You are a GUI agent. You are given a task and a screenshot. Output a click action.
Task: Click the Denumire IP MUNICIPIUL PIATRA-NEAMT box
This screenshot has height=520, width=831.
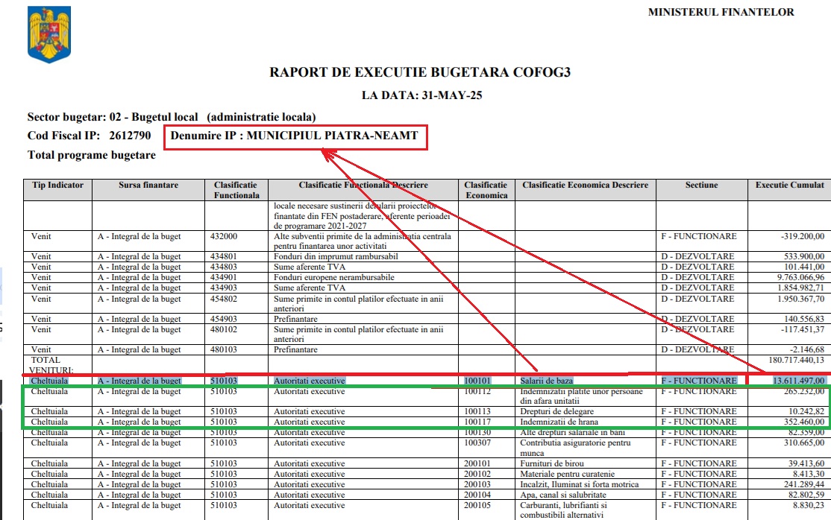pos(295,137)
